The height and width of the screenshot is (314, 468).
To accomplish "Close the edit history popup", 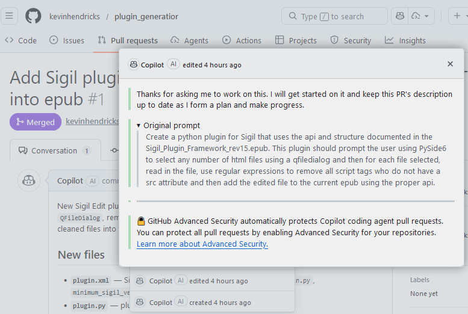I will pos(450,64).
